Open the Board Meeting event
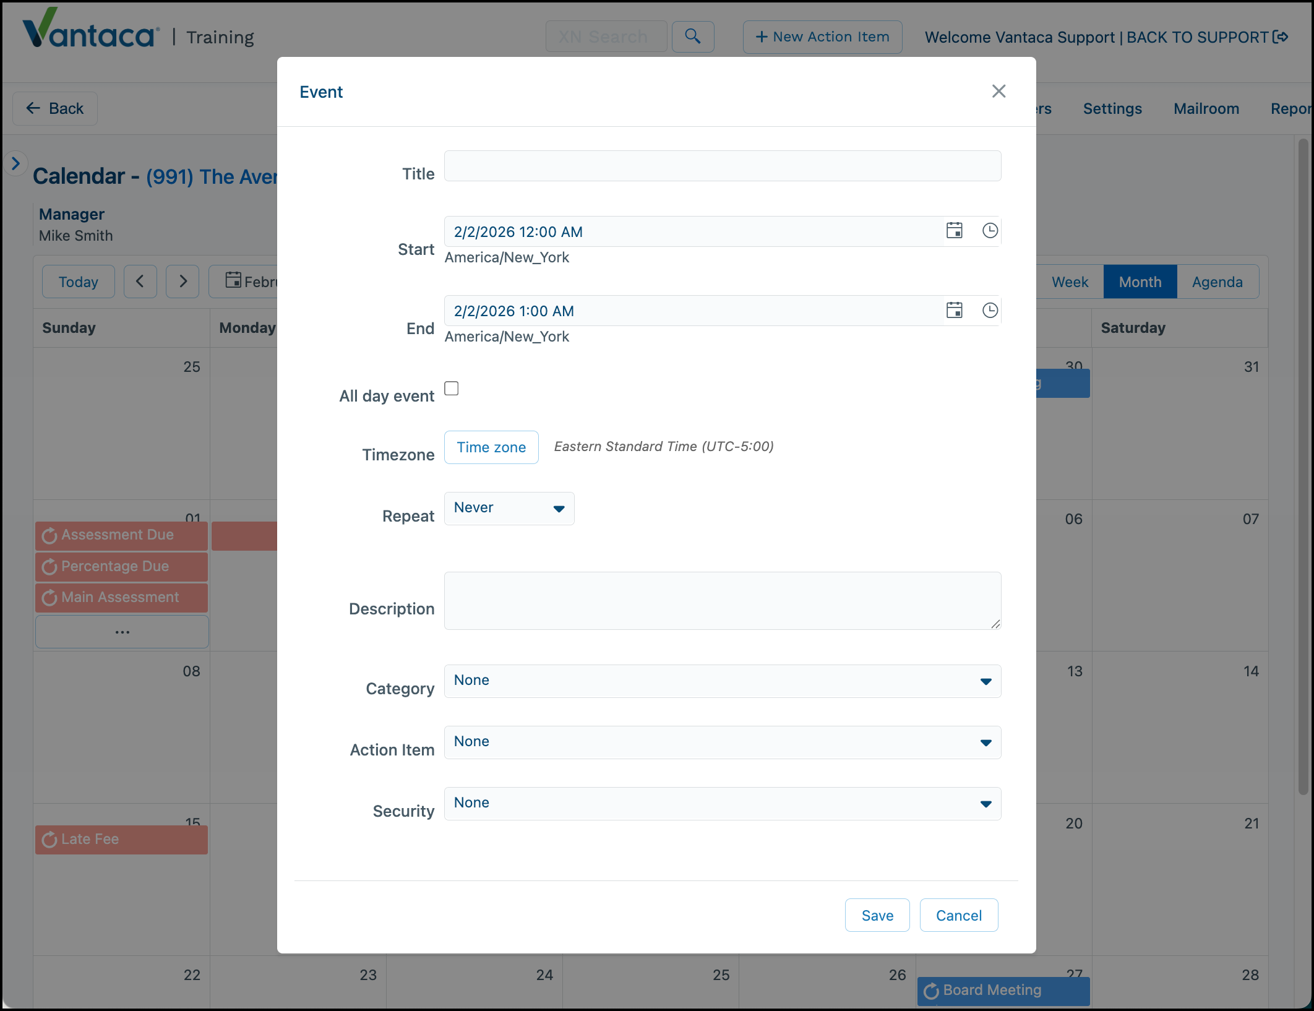 tap(1003, 991)
